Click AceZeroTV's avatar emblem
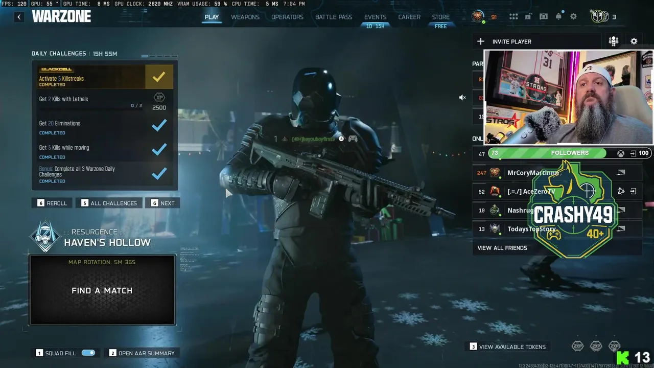This screenshot has height=368, width=654. [495, 191]
